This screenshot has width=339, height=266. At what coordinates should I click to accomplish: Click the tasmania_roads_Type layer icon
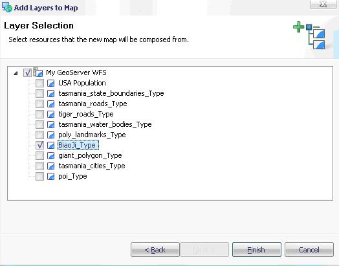coord(51,104)
